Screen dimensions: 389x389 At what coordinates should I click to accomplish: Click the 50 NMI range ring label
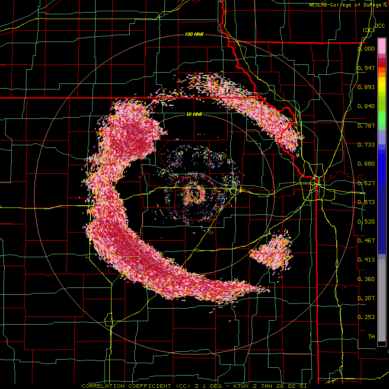(194, 114)
